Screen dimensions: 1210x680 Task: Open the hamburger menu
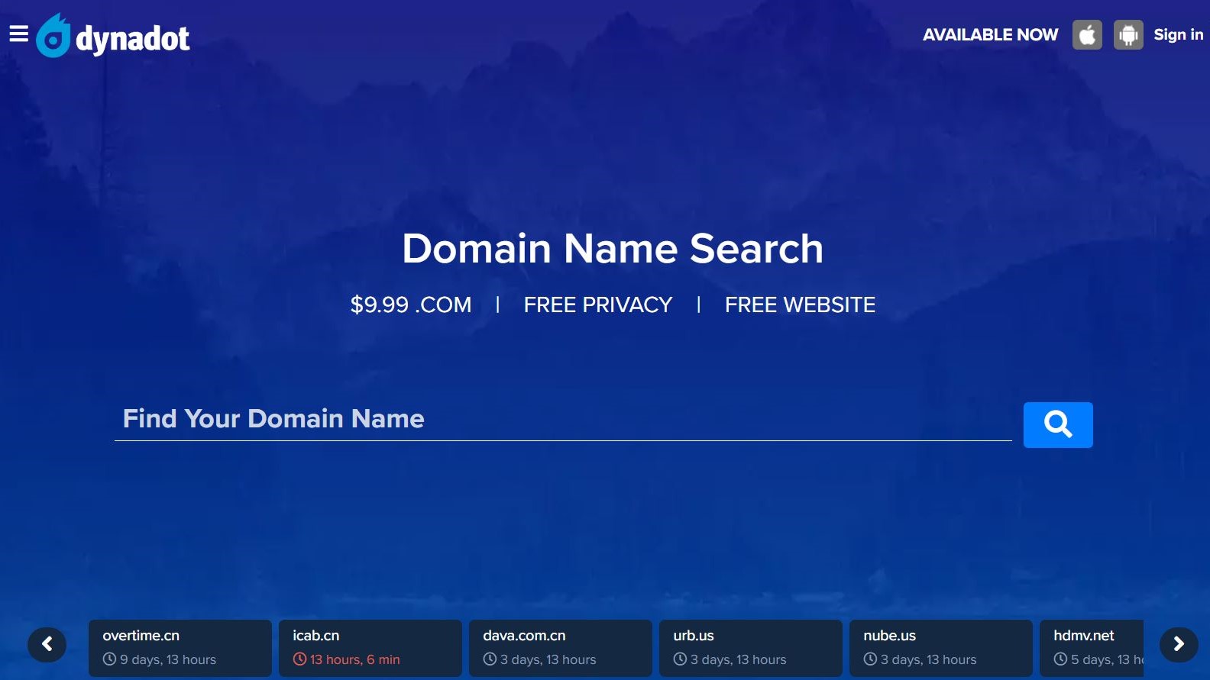pyautogui.click(x=18, y=34)
